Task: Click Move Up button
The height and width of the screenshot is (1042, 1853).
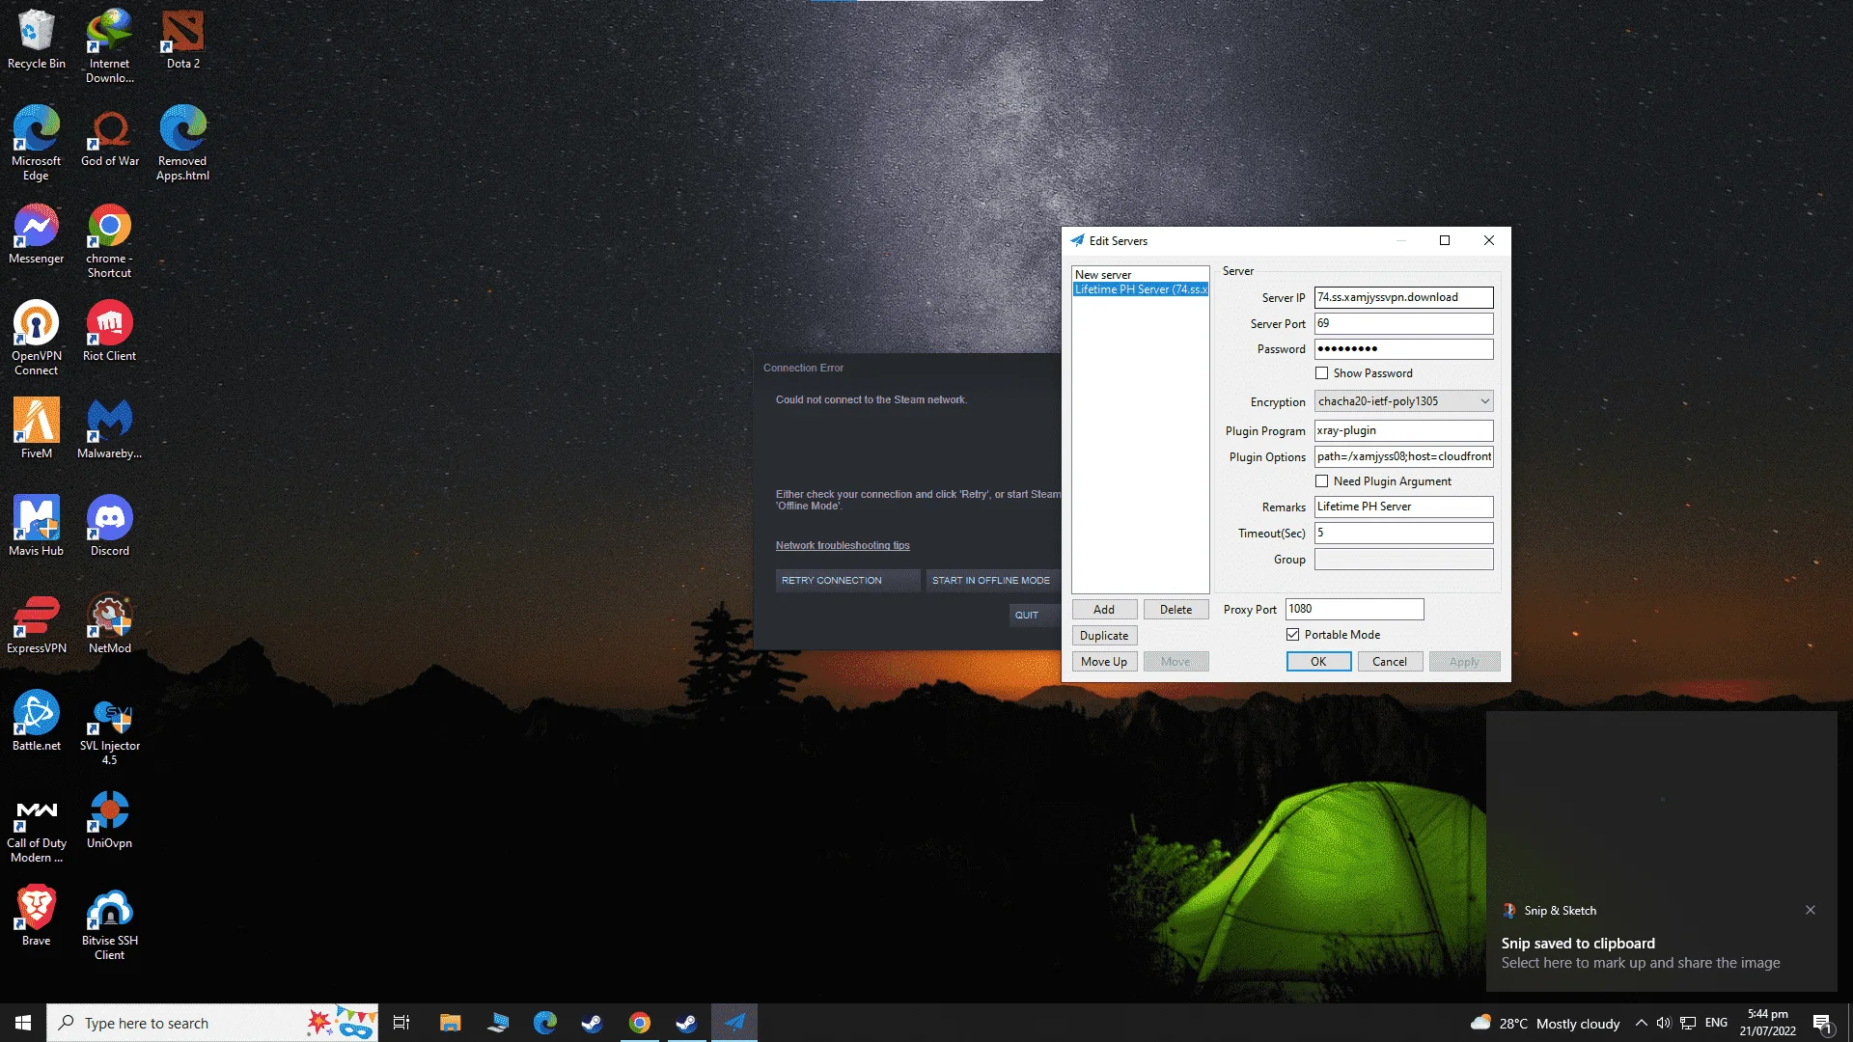Action: pos(1104,662)
